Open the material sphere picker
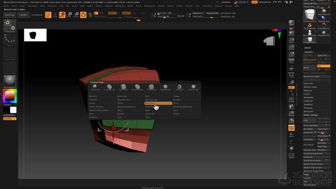The width and height of the screenshot is (336, 189). (x=10, y=81)
